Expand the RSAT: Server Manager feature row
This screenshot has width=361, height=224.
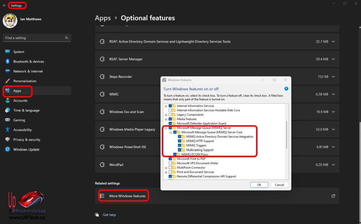click(333, 59)
